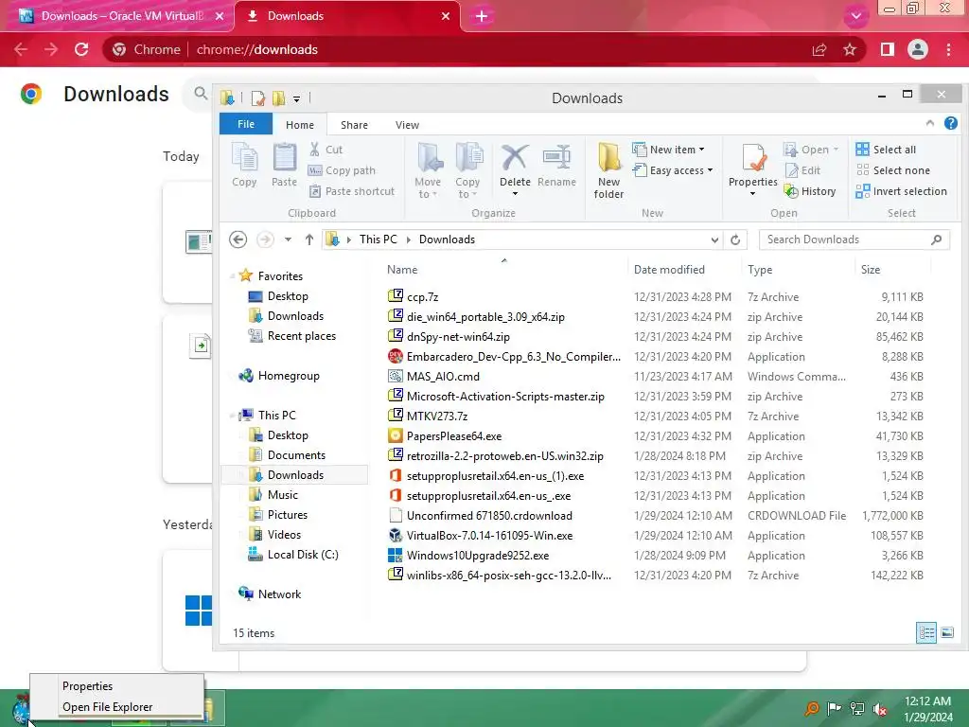Open the recent locations dropdown arrow
The height and width of the screenshot is (727, 969).
click(288, 239)
